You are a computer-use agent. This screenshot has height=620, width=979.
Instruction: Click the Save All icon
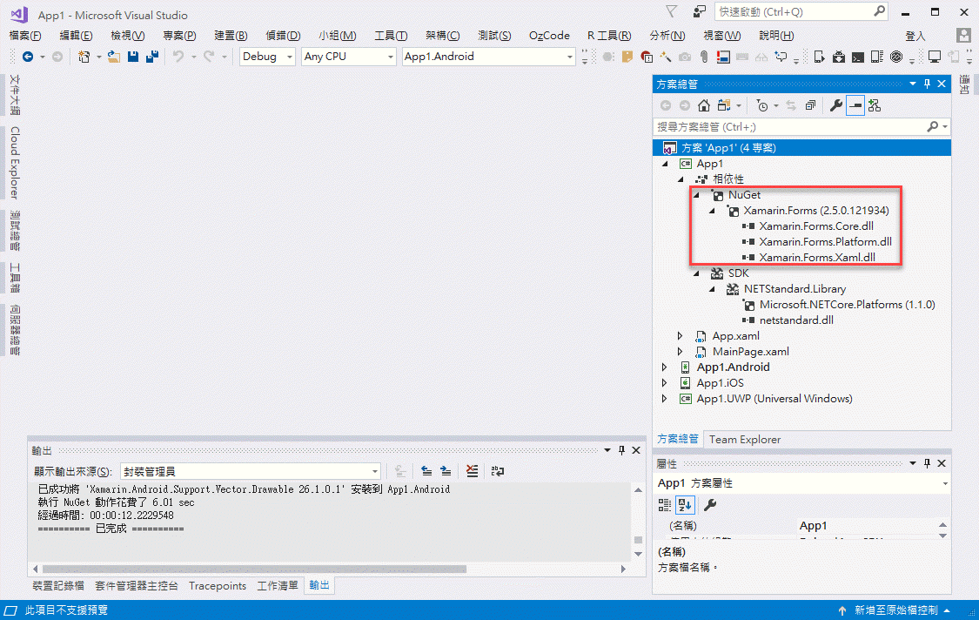click(x=151, y=57)
